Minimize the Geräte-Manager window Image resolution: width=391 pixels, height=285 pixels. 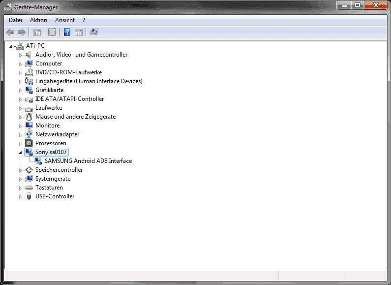pyautogui.click(x=344, y=5)
